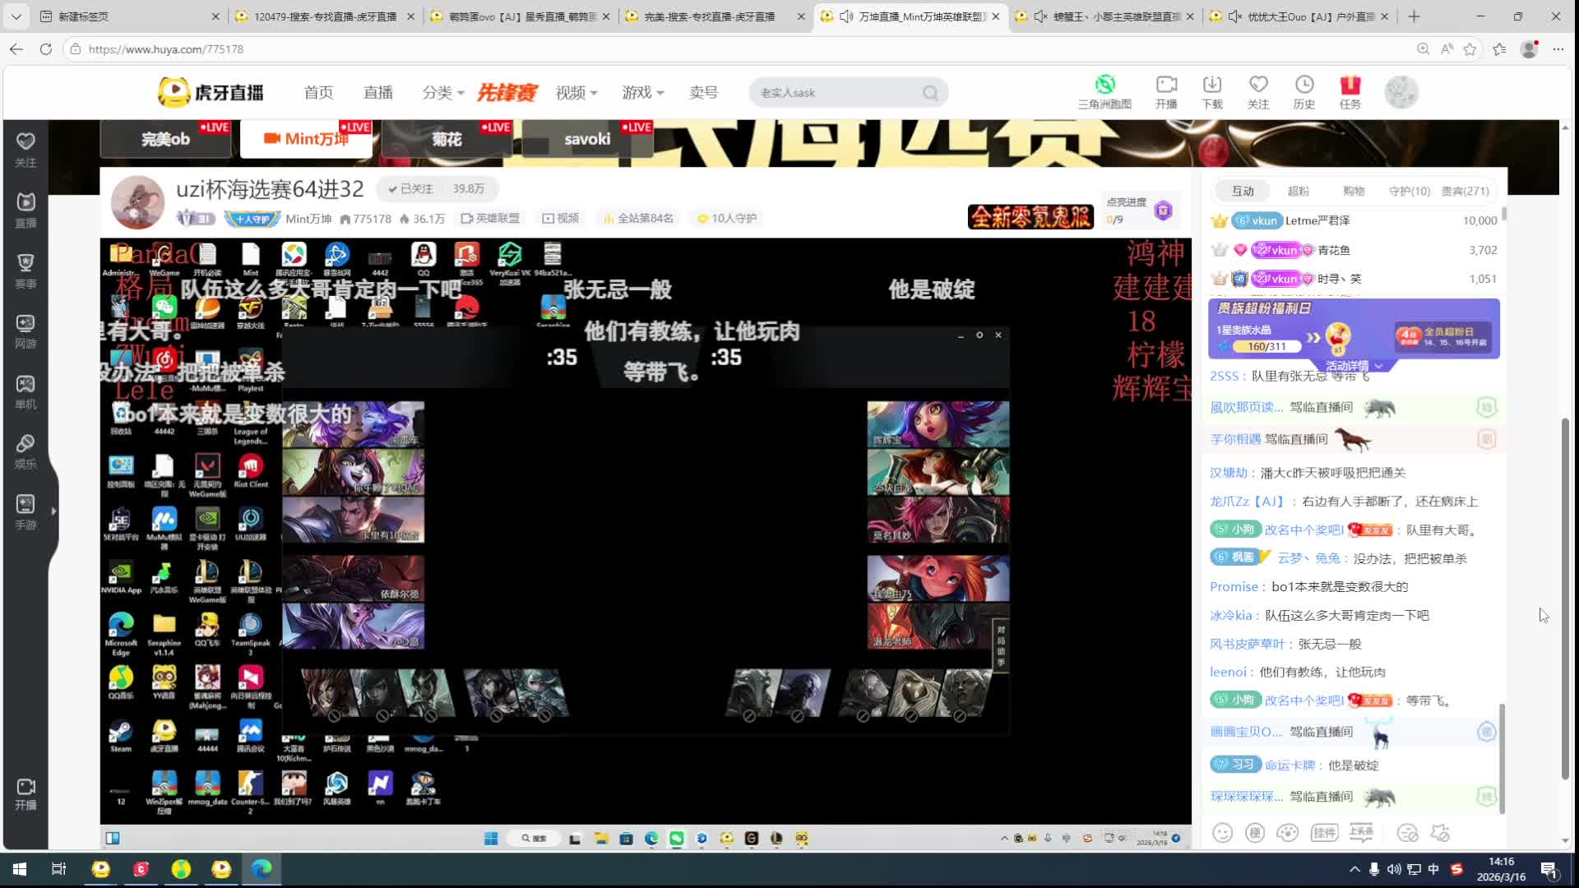Toggle the block gift effects icon
This screenshot has width=1579, height=888.
point(1440,833)
